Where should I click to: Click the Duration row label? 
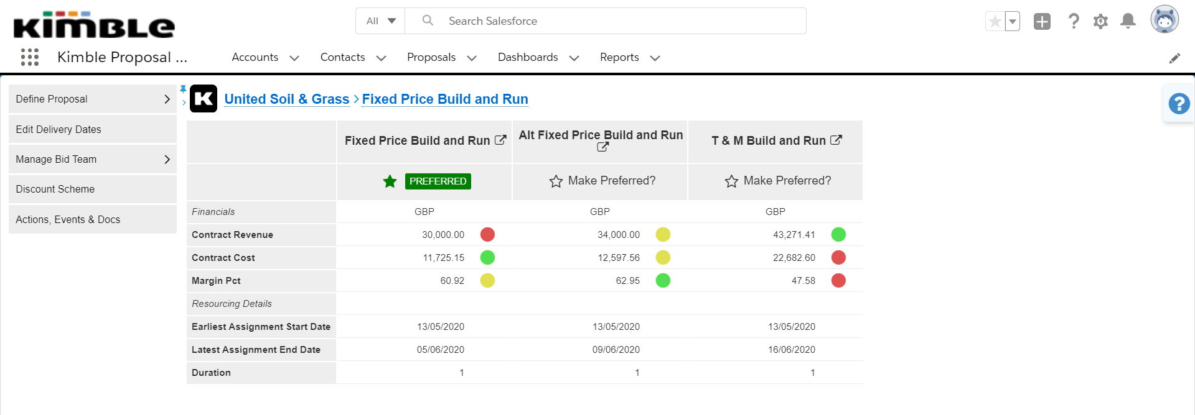pos(211,373)
